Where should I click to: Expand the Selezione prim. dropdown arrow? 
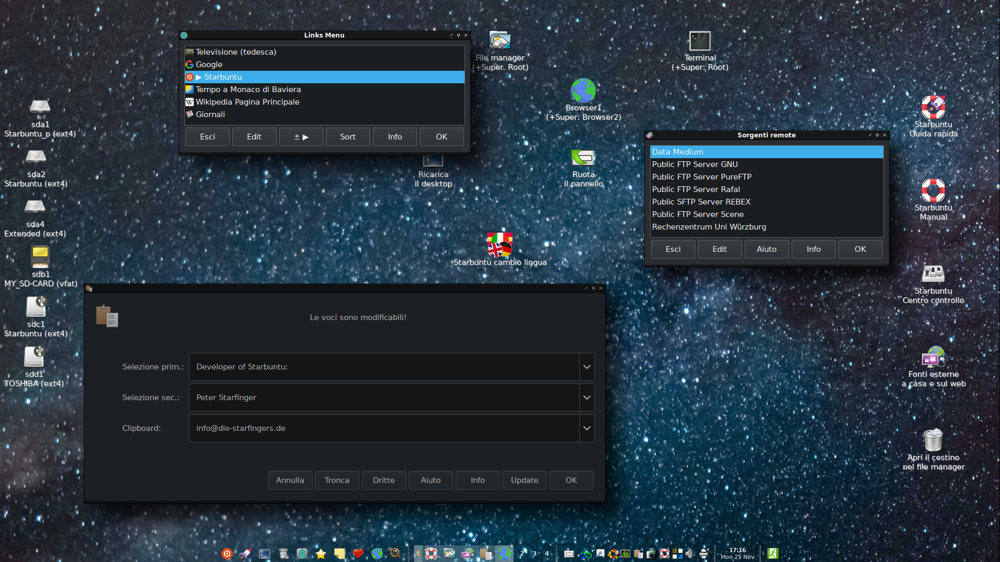(x=587, y=367)
